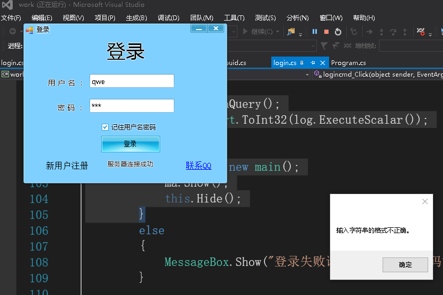The height and width of the screenshot is (295, 443).
Task: Open the View (视图) menu
Action: click(74, 18)
